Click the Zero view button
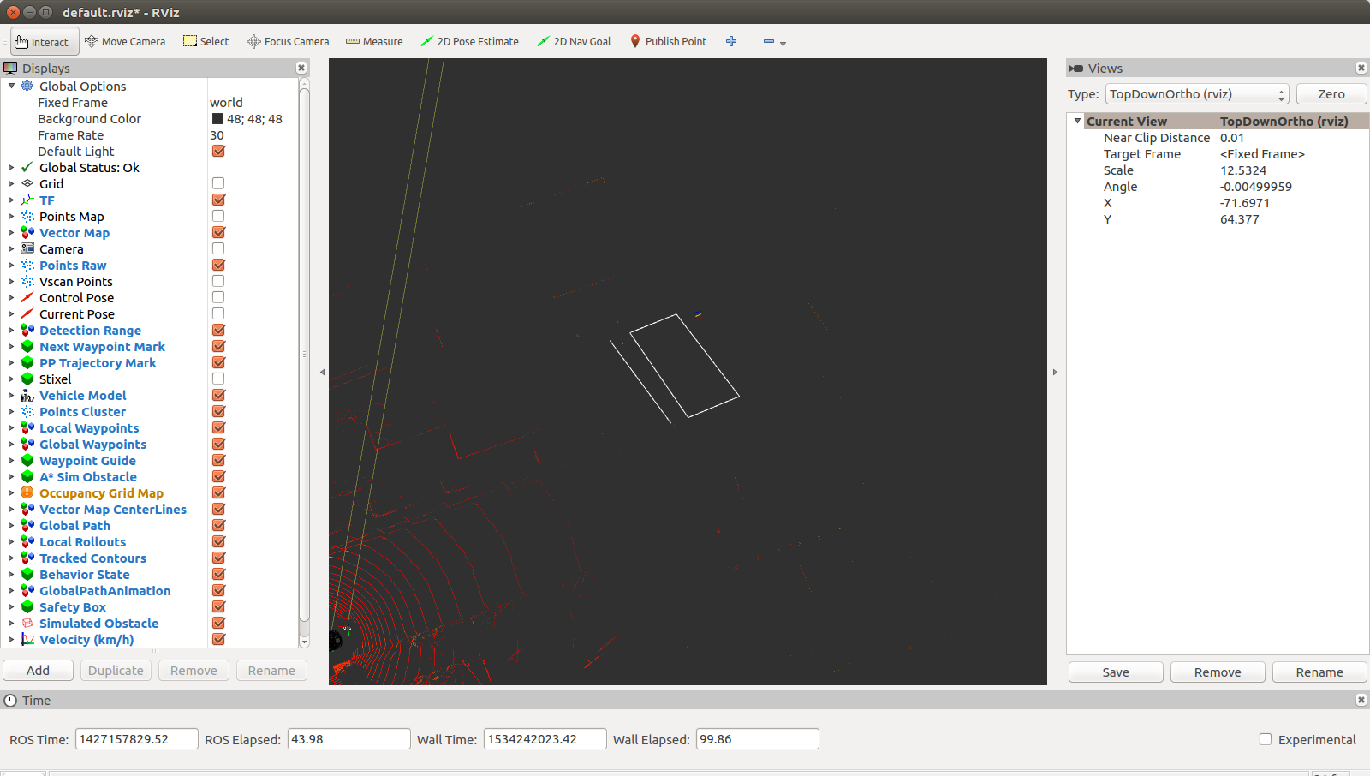The width and height of the screenshot is (1370, 776). [x=1331, y=94]
